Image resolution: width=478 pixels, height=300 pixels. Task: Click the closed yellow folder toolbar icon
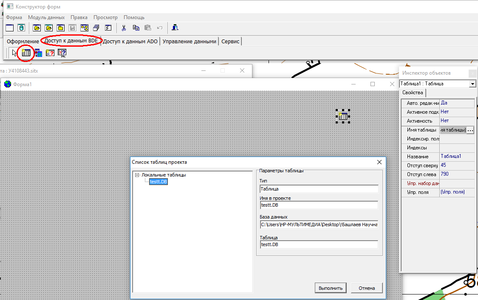tap(61, 28)
